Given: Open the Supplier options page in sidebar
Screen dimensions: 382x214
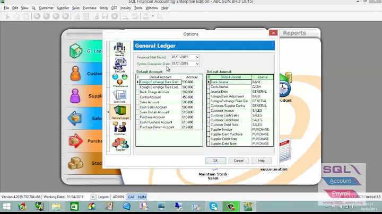Looking at the screenshot, I should (120, 145).
